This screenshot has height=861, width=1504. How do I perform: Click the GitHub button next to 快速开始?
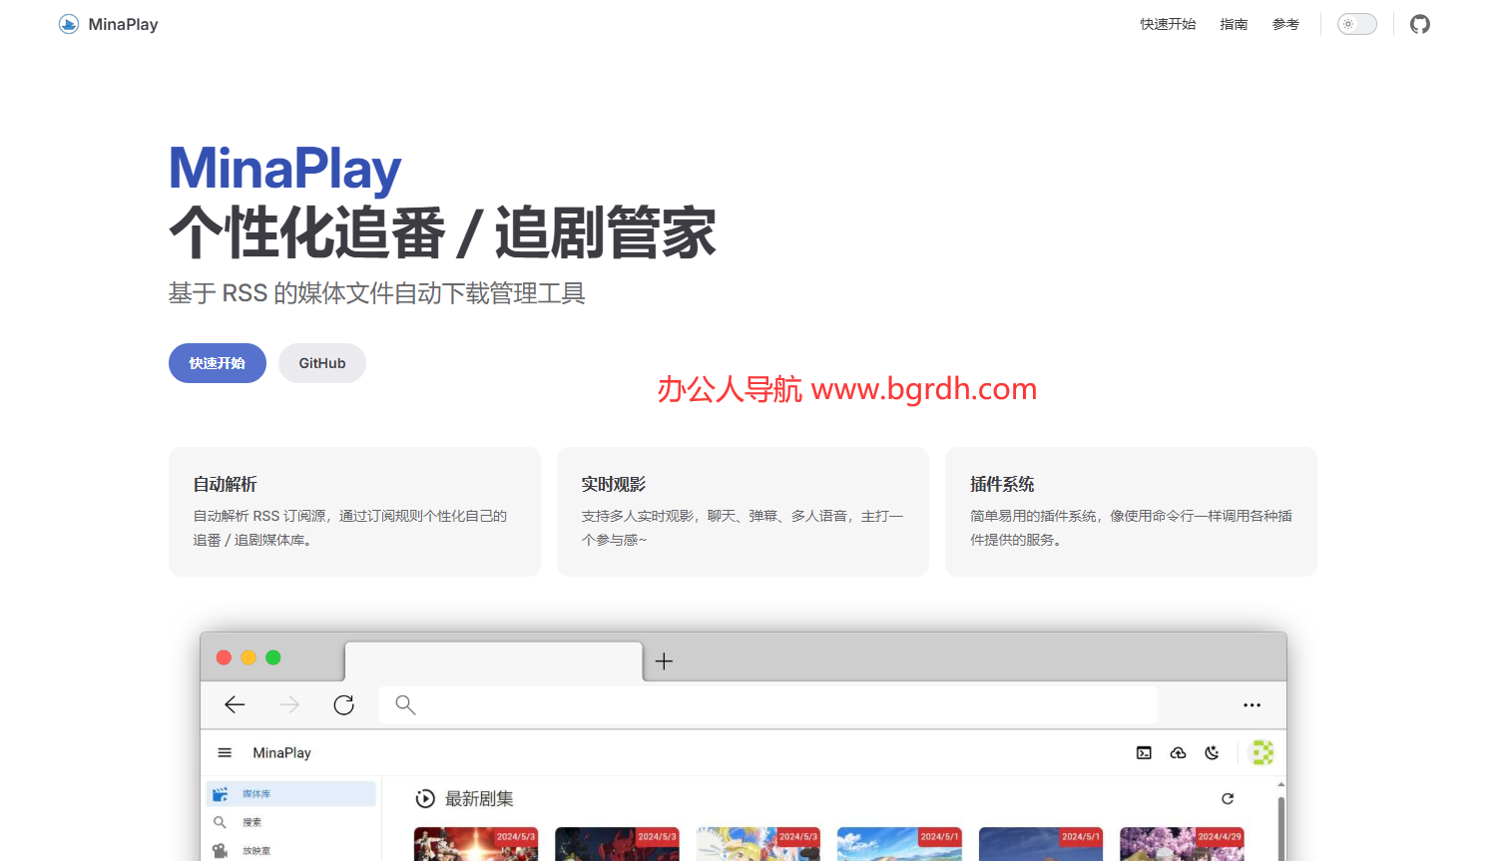point(321,363)
